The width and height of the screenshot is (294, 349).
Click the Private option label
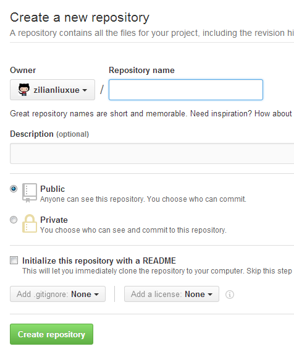54,220
